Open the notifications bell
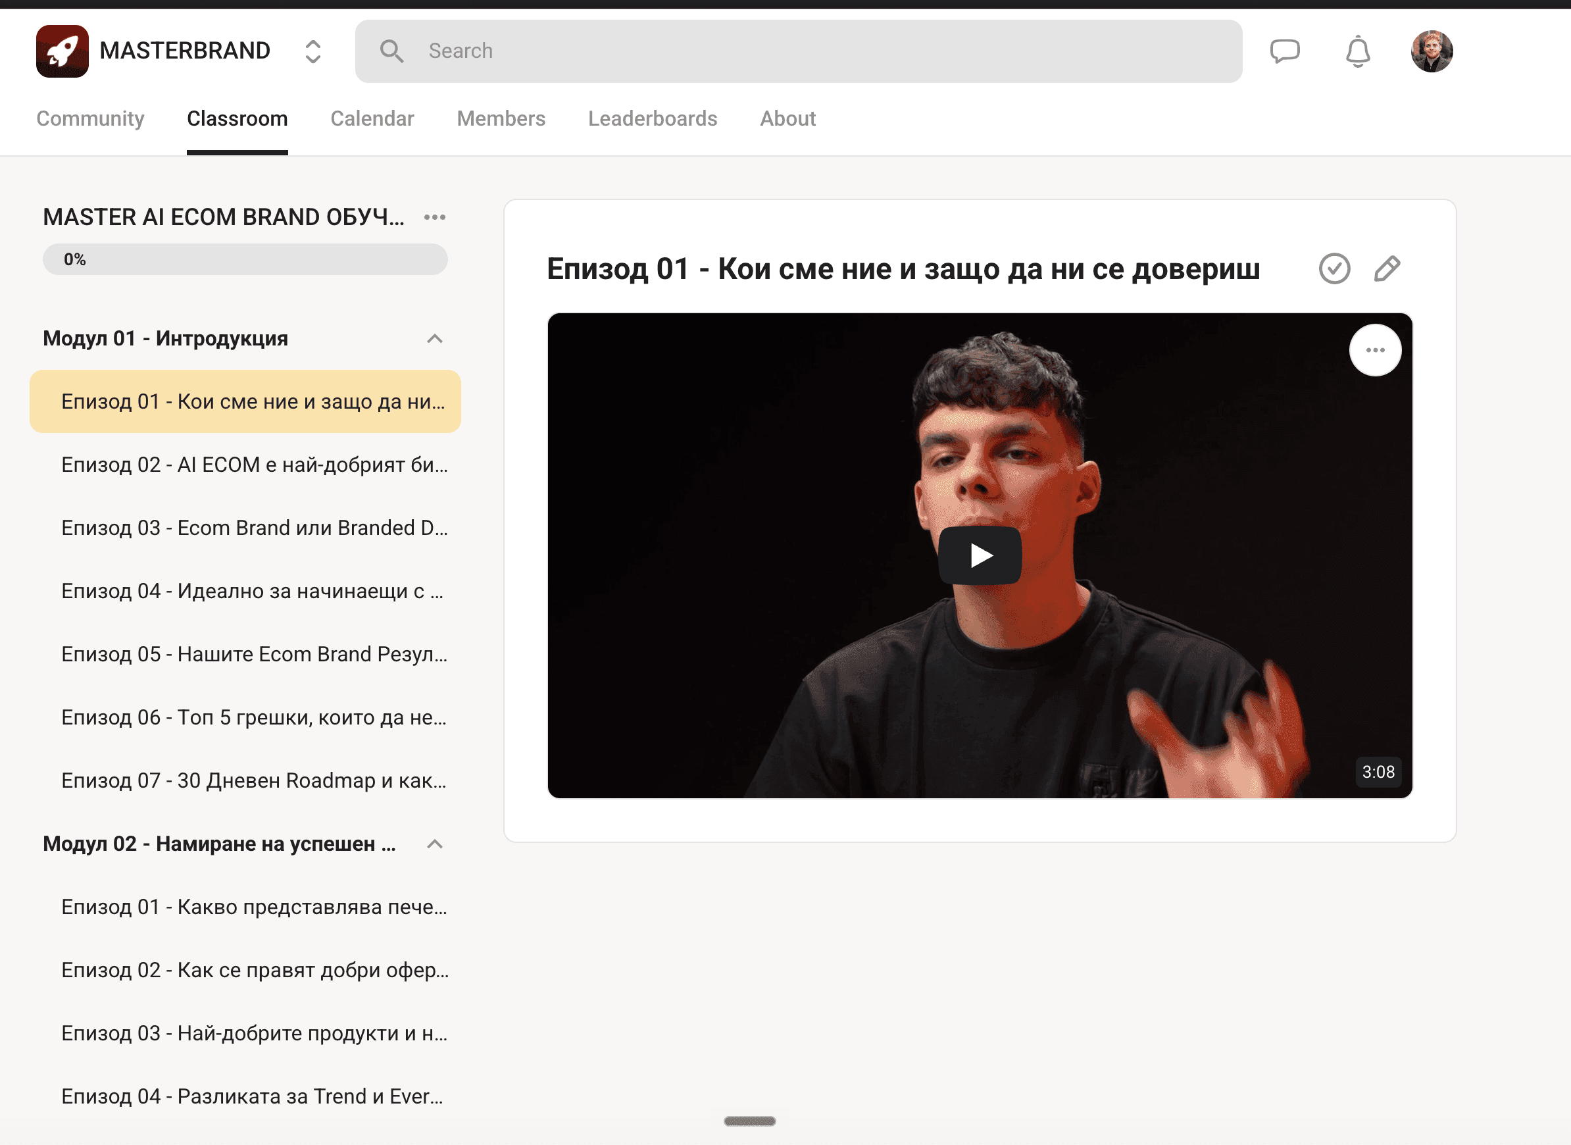Viewport: 1571px width, 1145px height. coord(1358,51)
